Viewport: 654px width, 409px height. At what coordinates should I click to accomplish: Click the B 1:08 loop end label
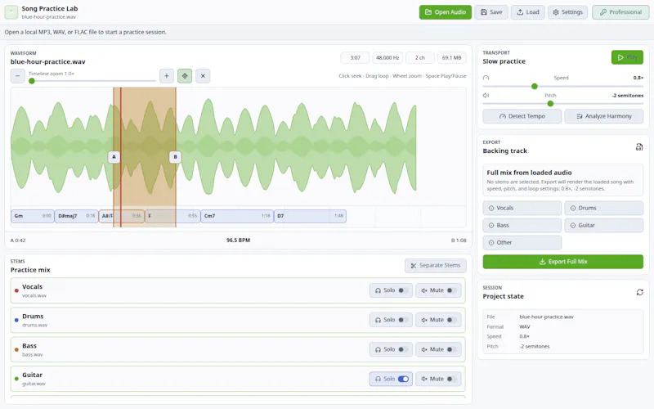[x=459, y=240]
